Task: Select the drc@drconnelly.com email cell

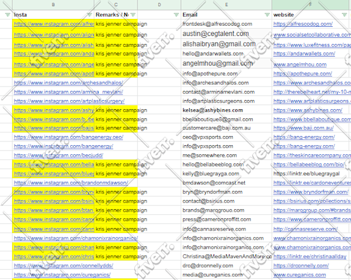Action: coord(226,266)
